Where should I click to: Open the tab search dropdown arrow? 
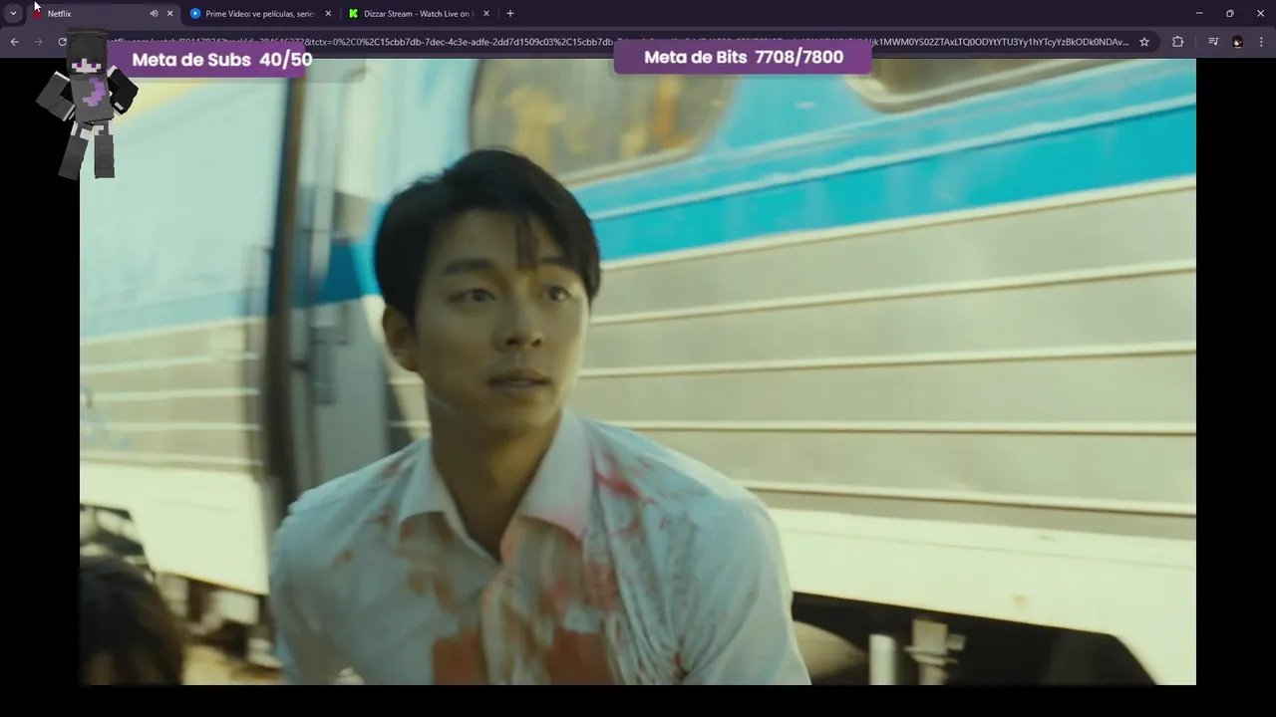point(13,14)
